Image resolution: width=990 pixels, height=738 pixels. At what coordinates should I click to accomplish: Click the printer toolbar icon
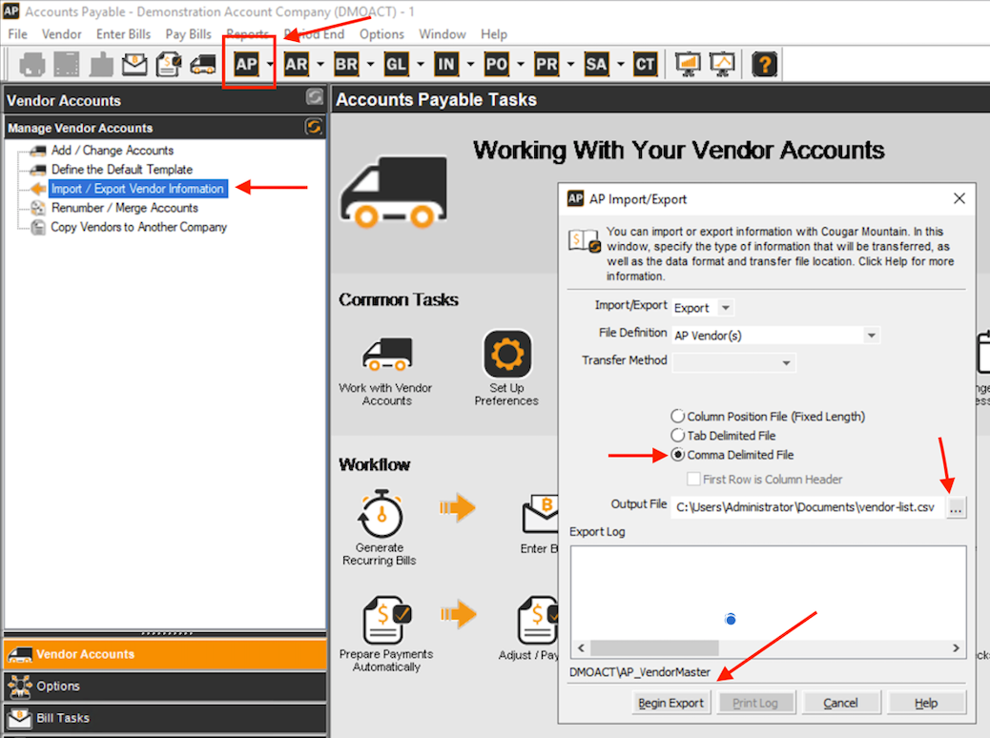point(32,64)
